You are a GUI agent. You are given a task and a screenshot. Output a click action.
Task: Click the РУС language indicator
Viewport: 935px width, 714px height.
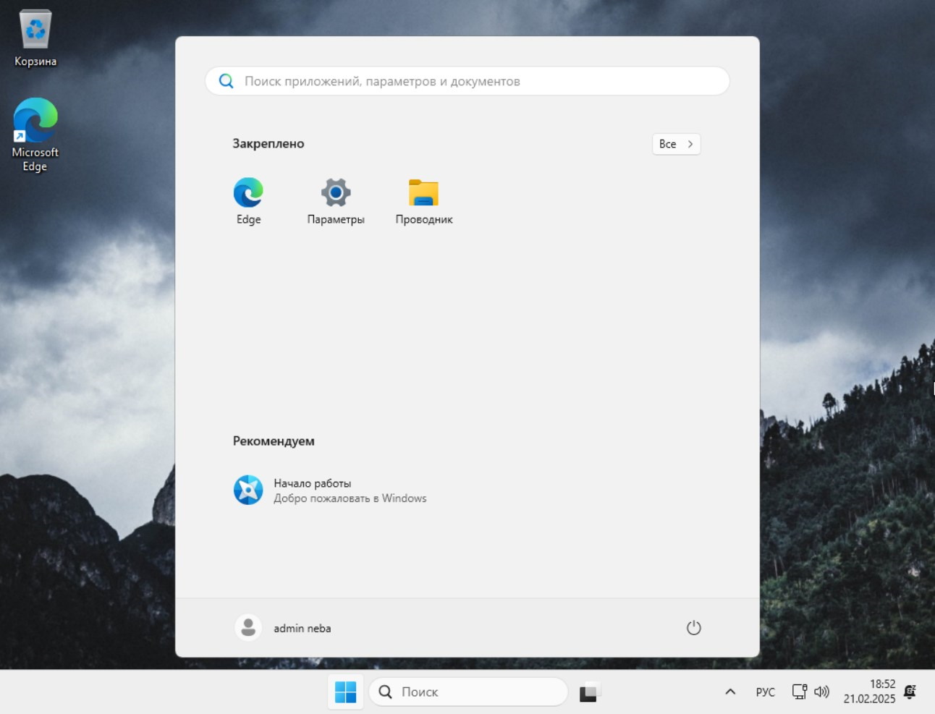[765, 692]
